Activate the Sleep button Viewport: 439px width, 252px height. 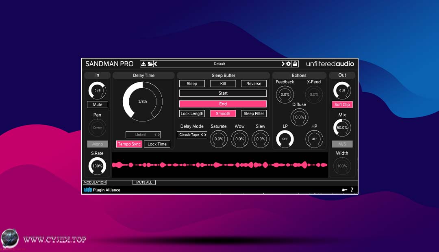[192, 83]
